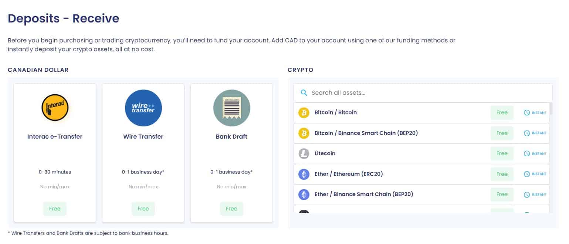Open Ether / Ethereum (ERC20) deposit option

[x=421, y=174]
